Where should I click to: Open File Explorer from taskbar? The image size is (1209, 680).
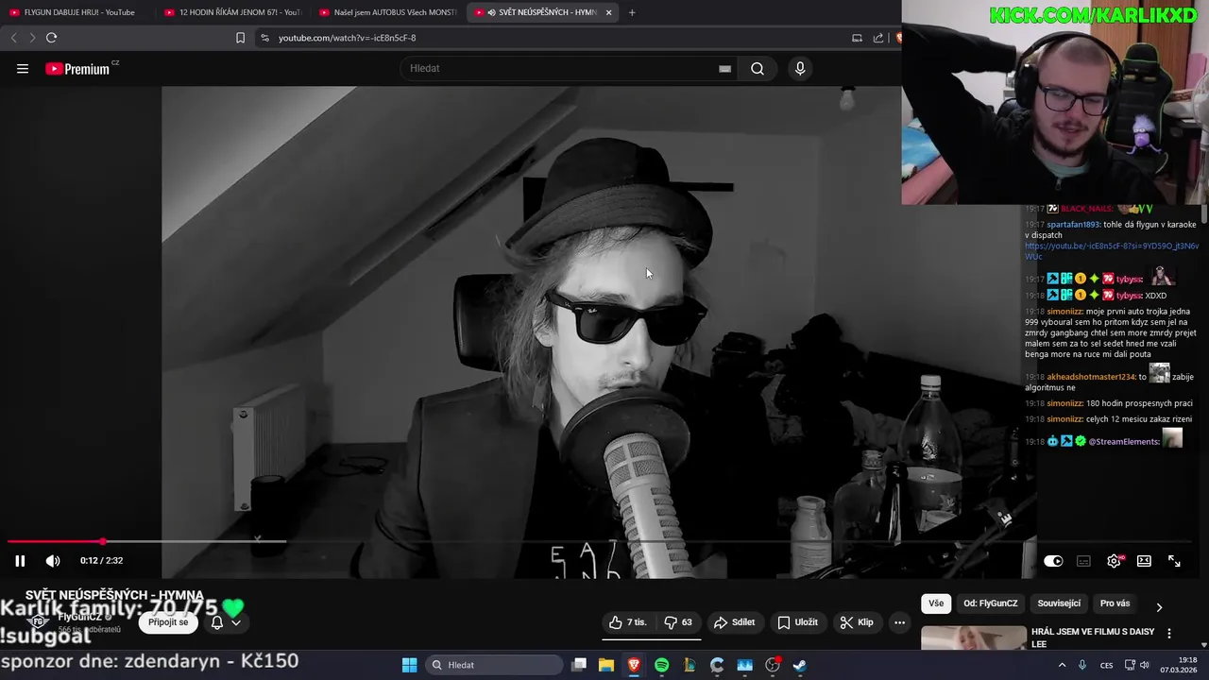[x=606, y=665]
